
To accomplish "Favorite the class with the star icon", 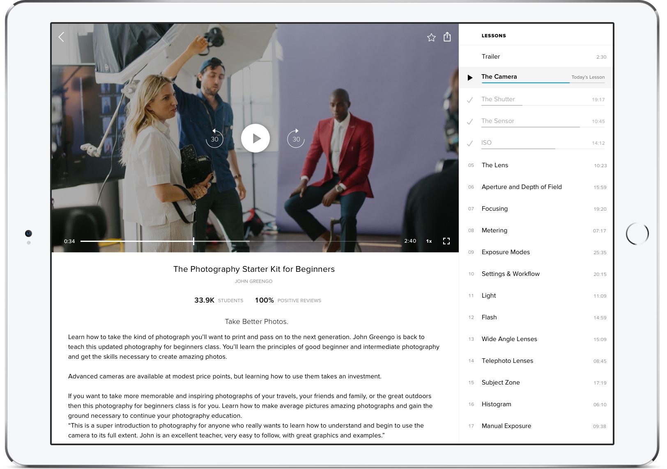I will 431,38.
